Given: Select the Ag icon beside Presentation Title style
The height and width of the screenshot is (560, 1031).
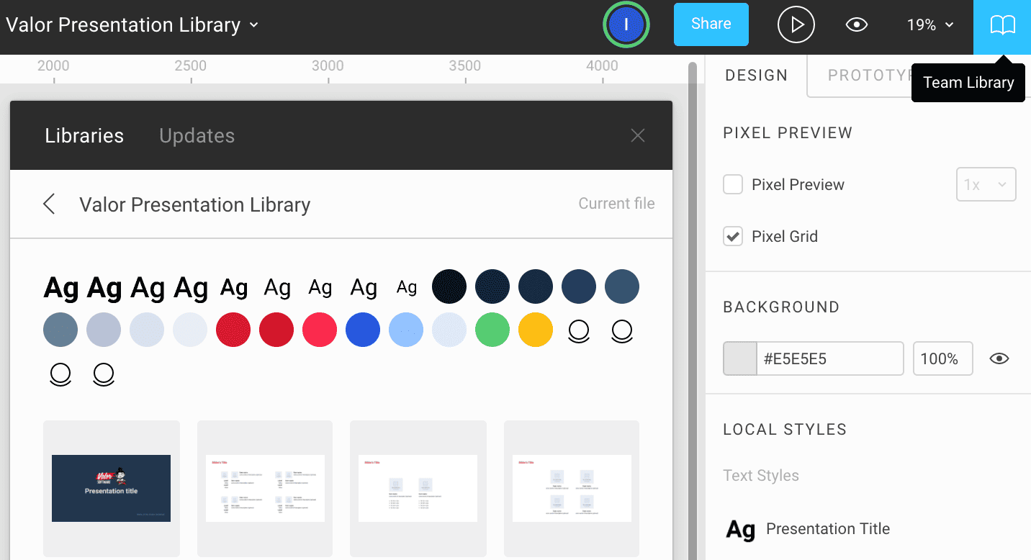Looking at the screenshot, I should pyautogui.click(x=740, y=529).
